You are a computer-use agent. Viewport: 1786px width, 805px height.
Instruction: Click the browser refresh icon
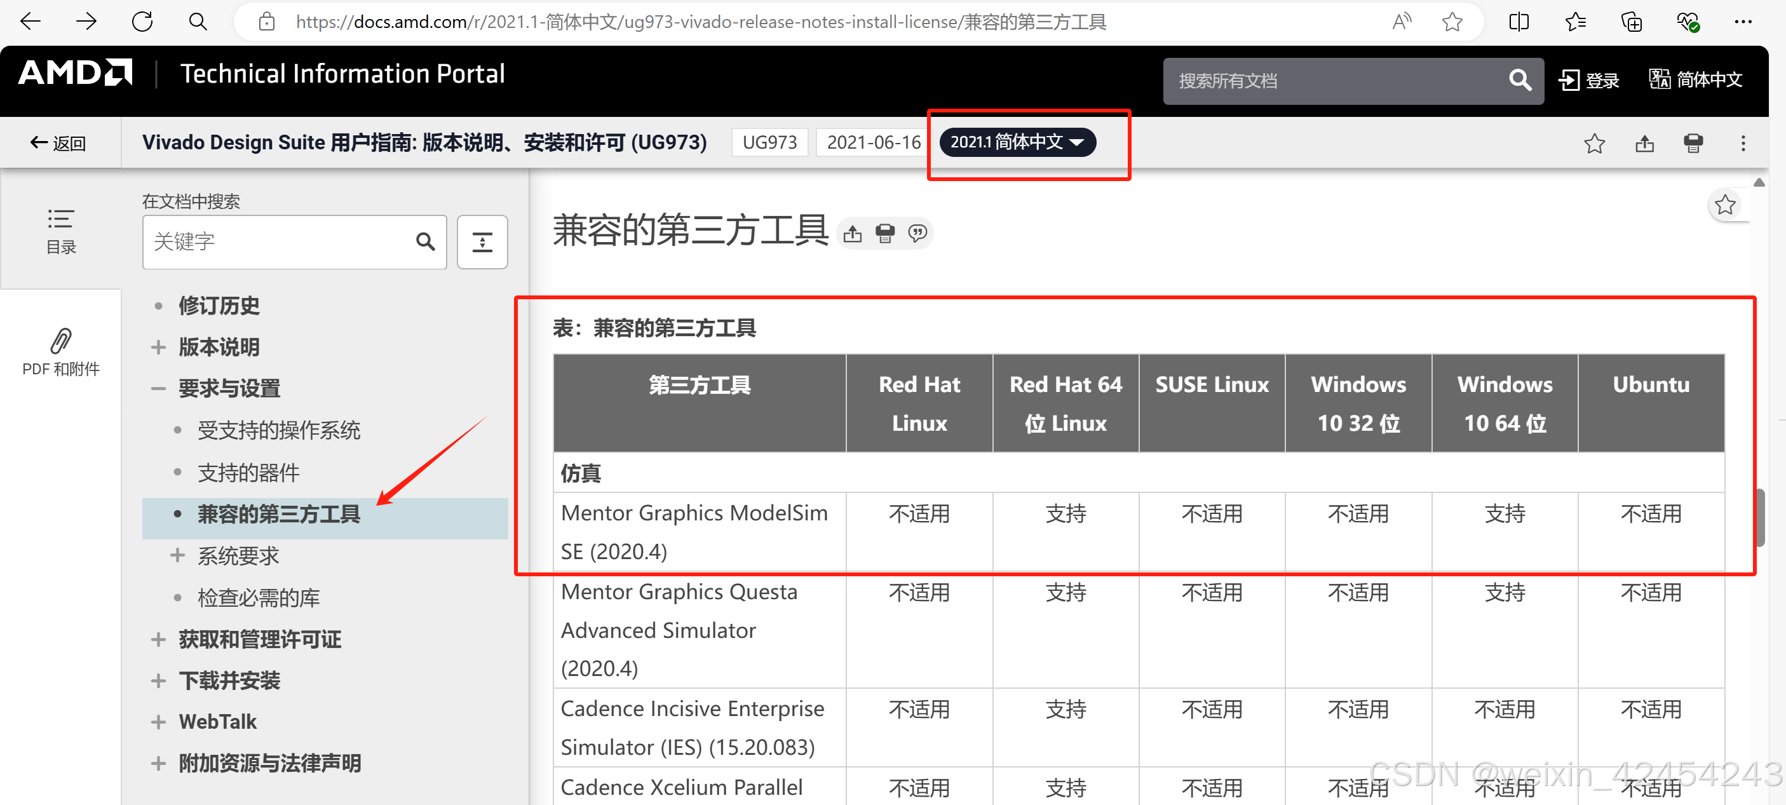click(142, 22)
